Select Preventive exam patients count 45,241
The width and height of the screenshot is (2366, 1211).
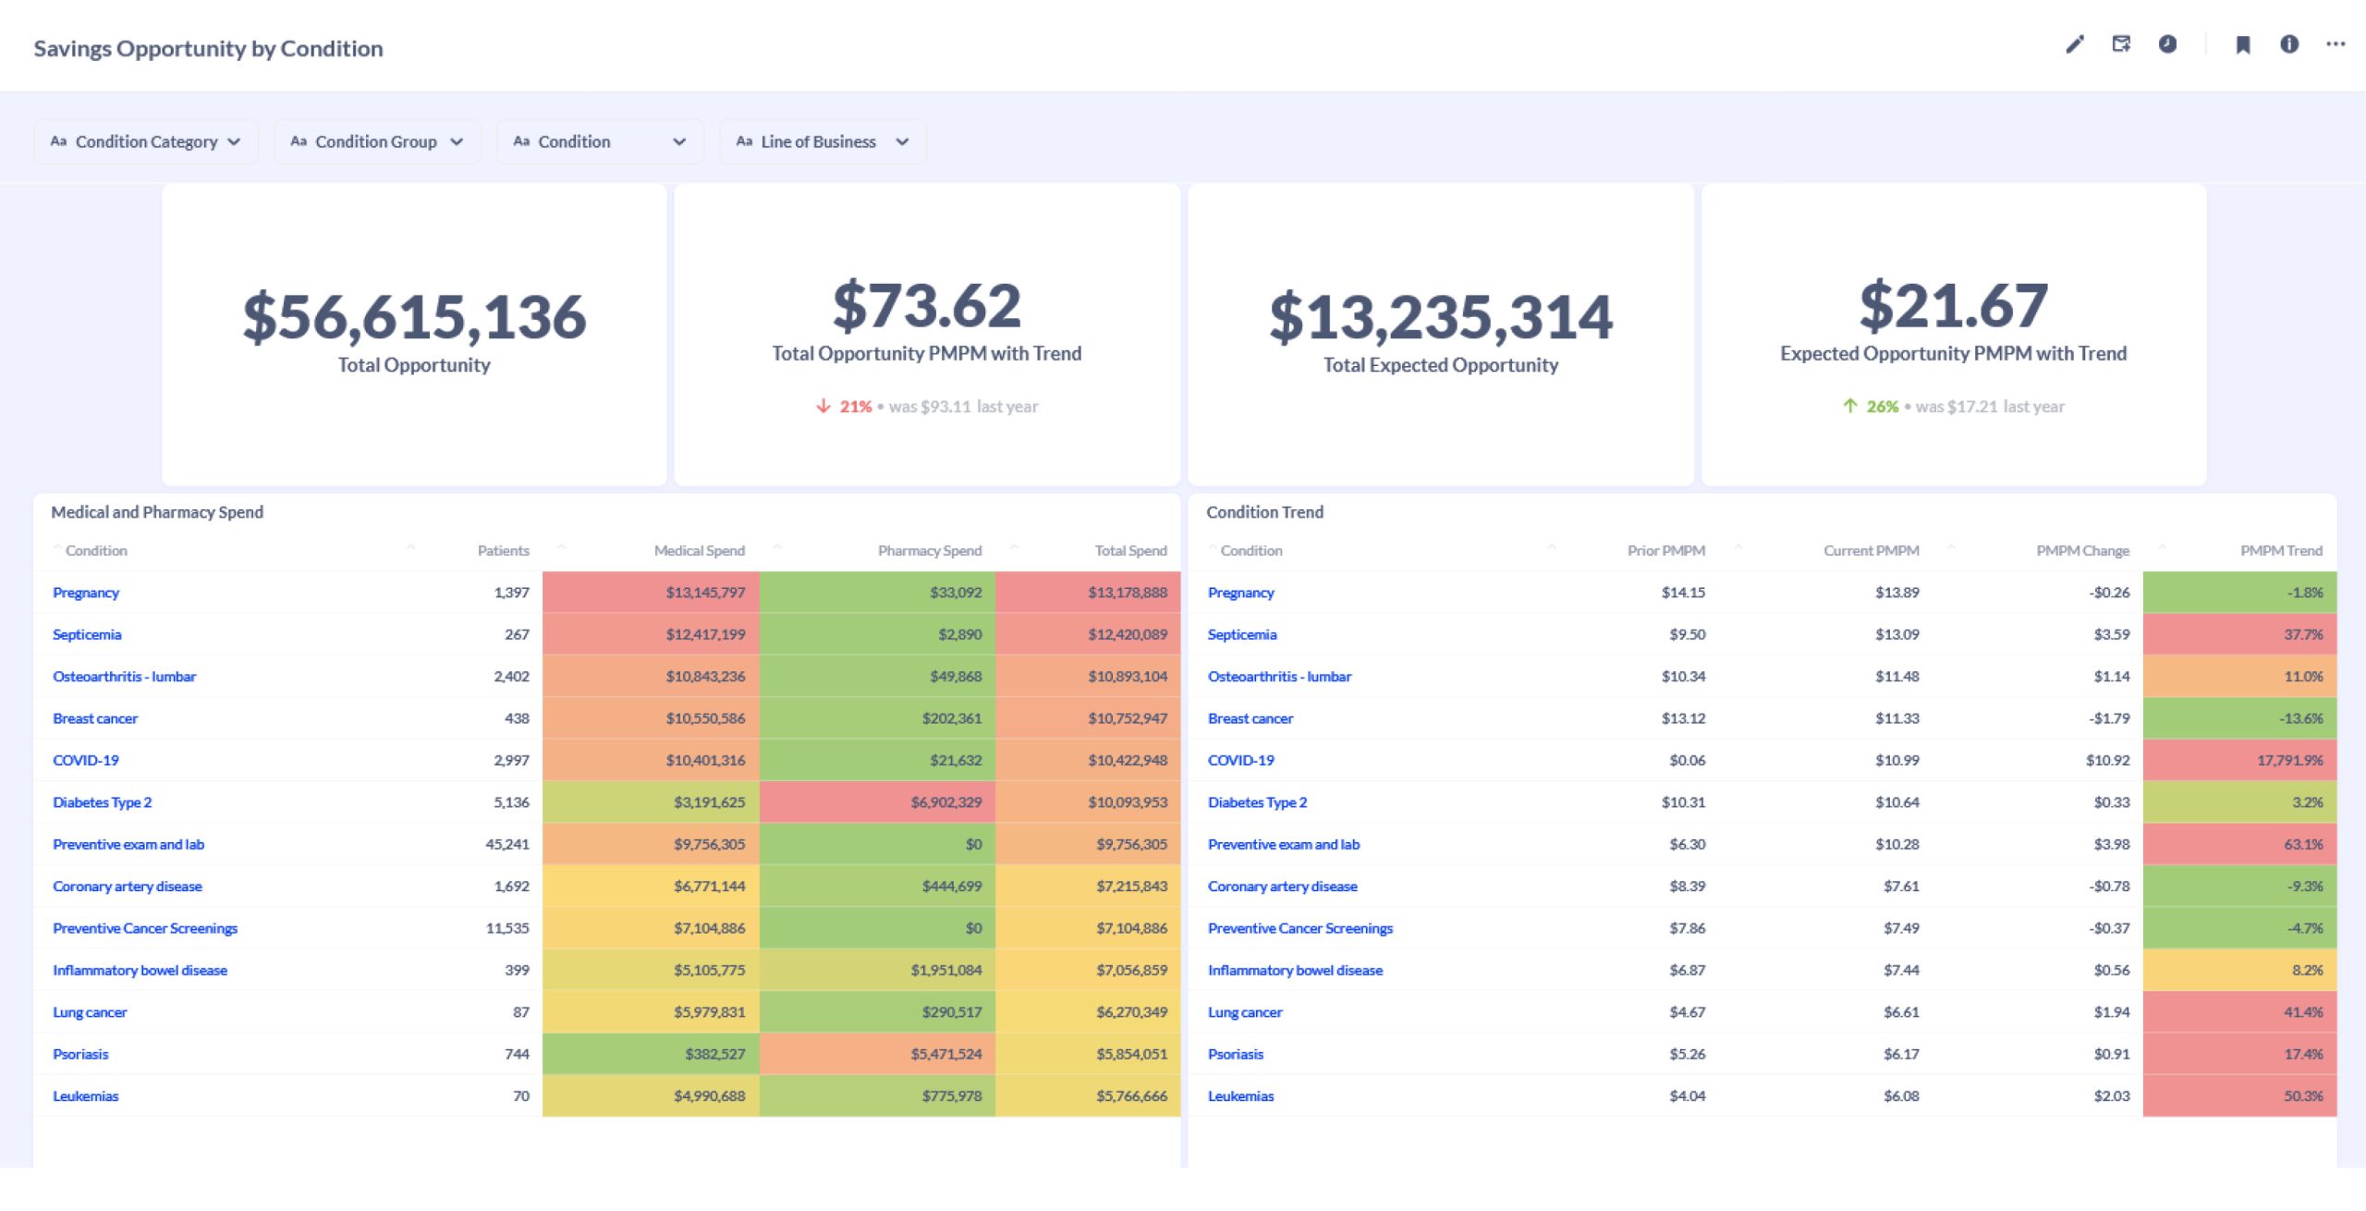[507, 844]
